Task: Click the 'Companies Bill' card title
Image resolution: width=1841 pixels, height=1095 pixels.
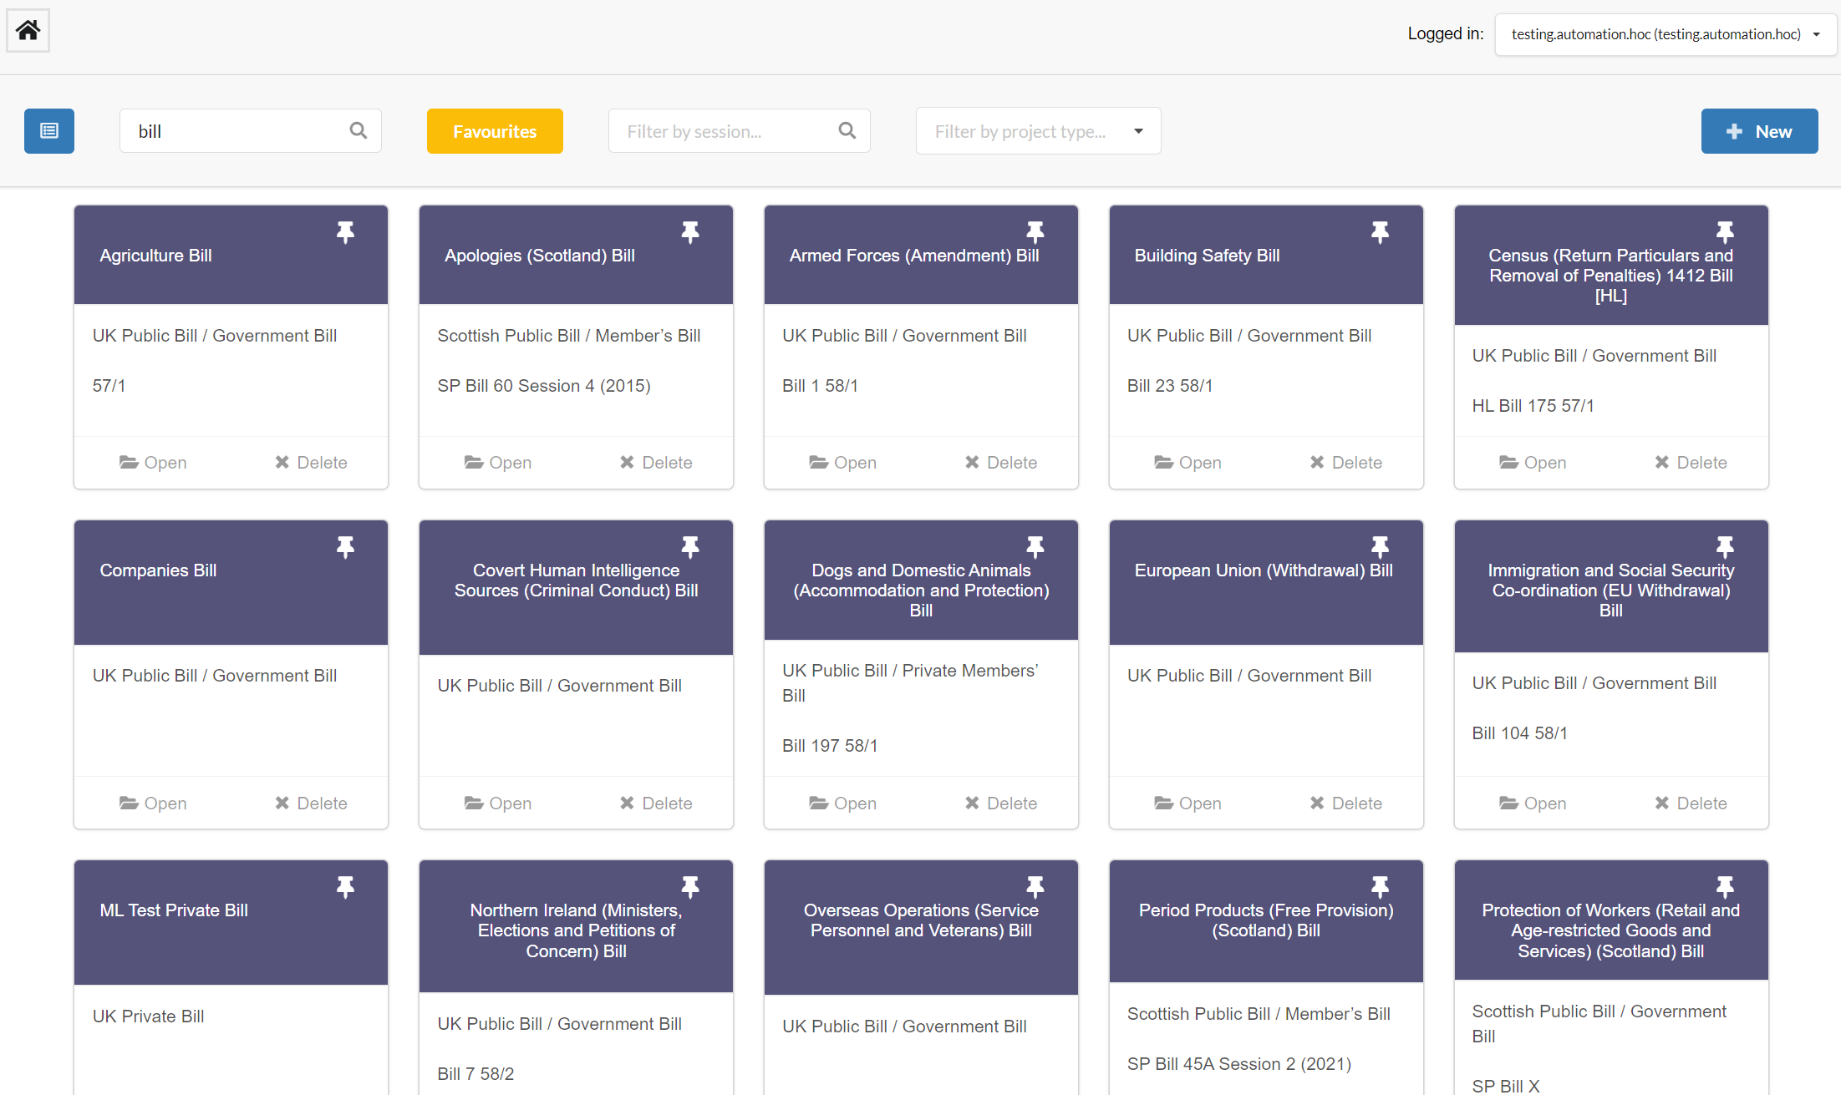Action: pyautogui.click(x=158, y=570)
